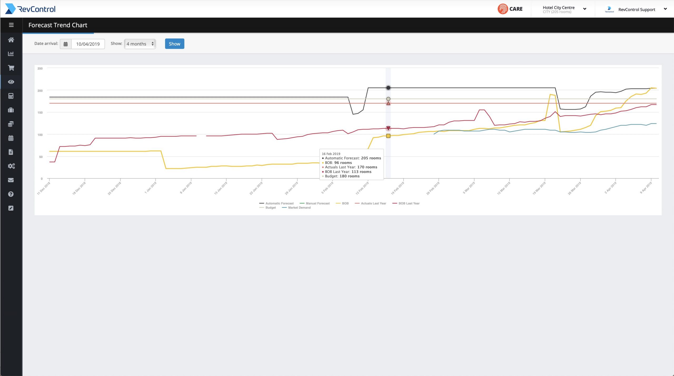Viewport: 674px width, 376px height.
Task: Open the pencil edit sidebar icon
Action: (11, 208)
